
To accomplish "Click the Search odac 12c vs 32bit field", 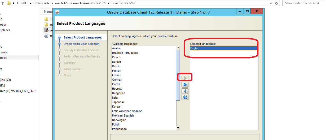I will pyautogui.click(x=304, y=3).
